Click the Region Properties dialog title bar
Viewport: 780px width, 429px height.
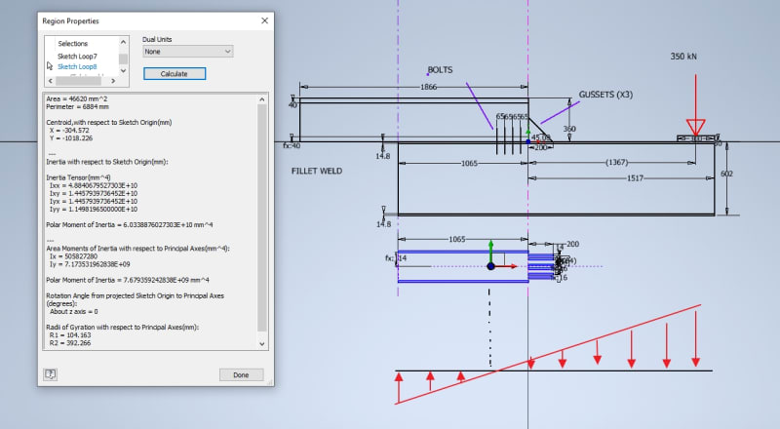tap(156, 20)
